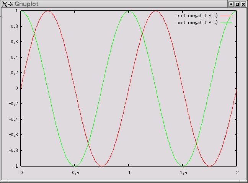Click the 0.6 label on the y-axis
The width and height of the screenshot is (248, 183).
pos(14,42)
